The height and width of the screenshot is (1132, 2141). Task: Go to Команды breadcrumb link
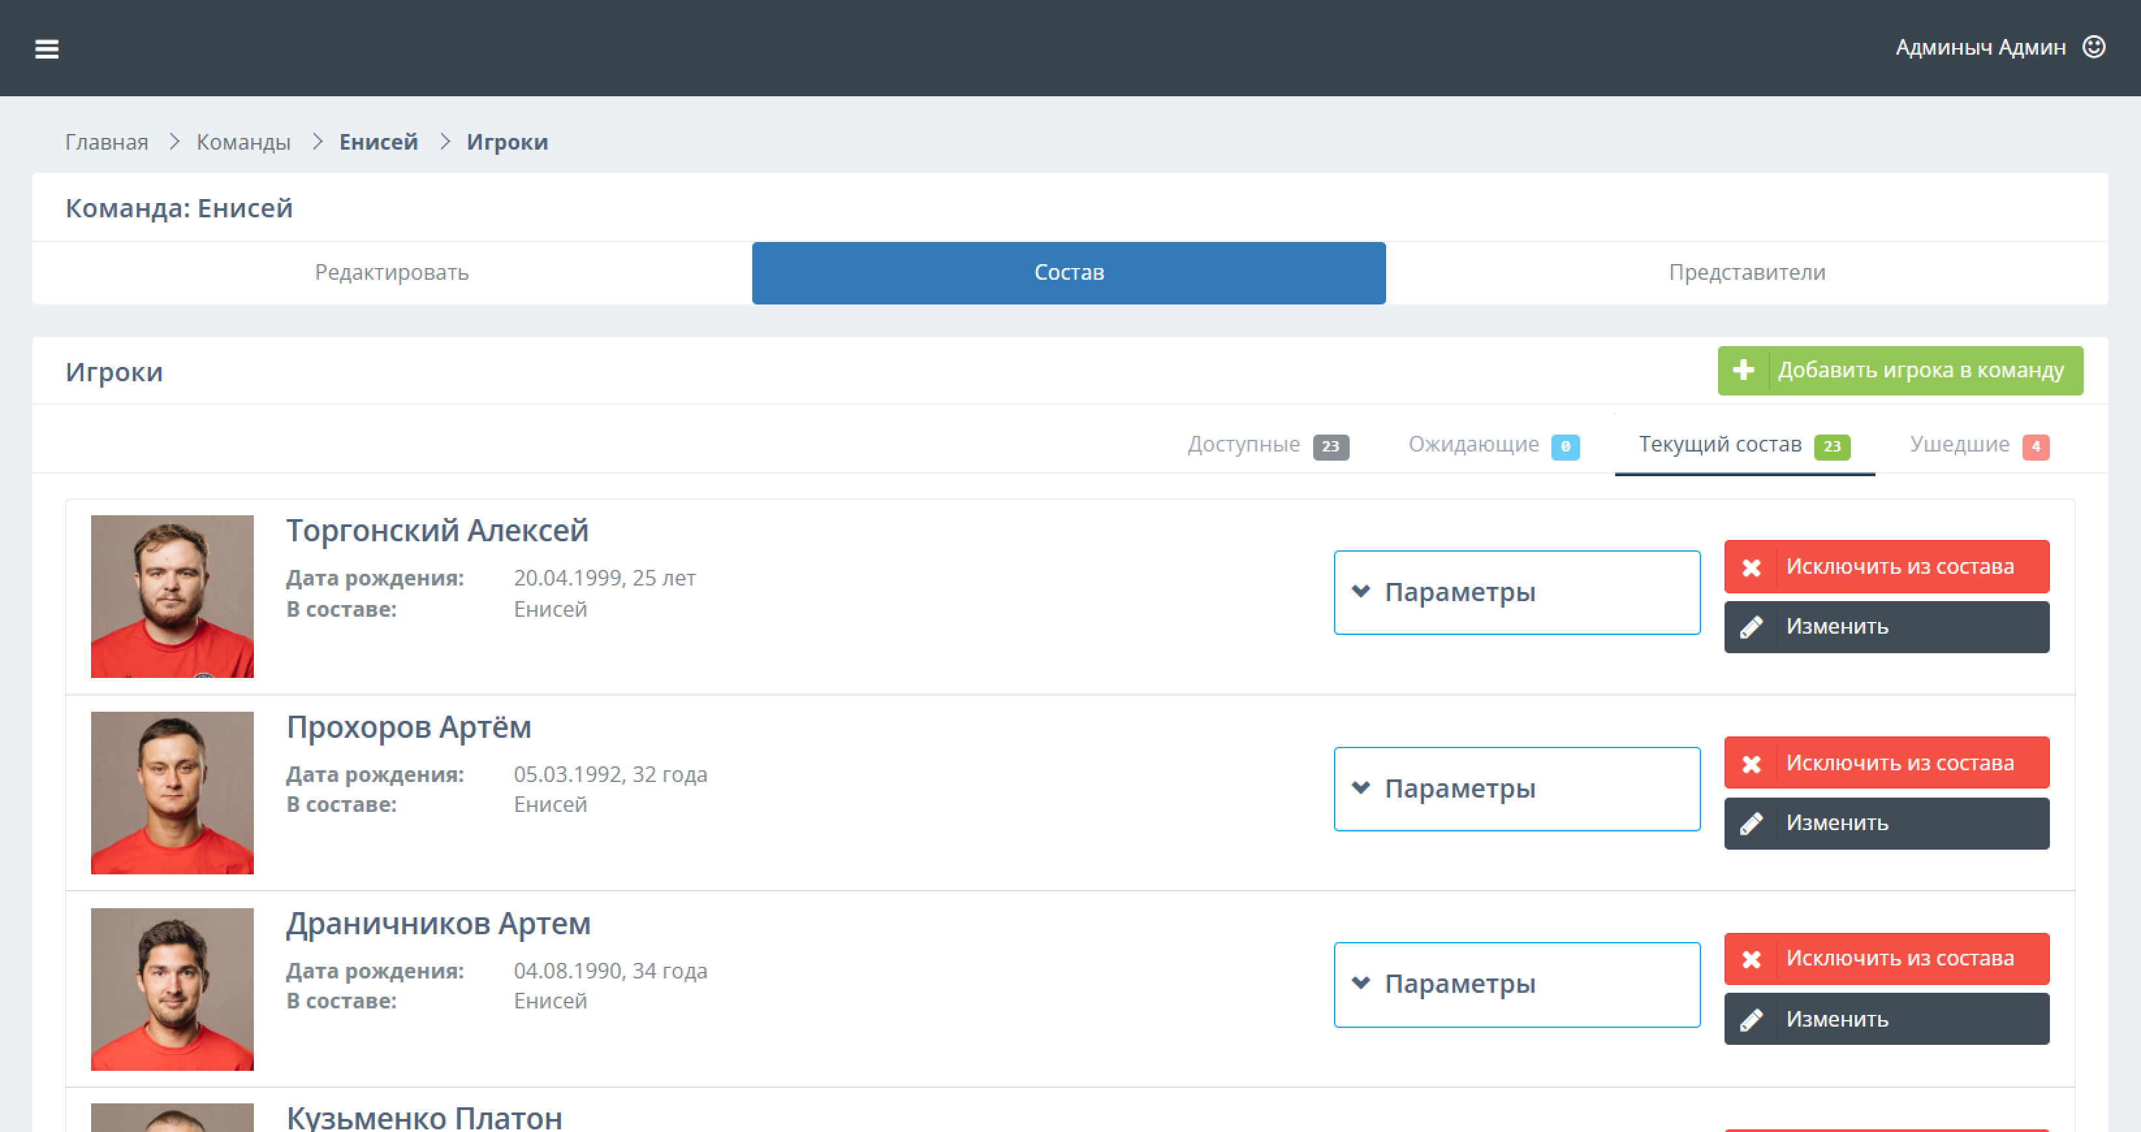(x=243, y=142)
